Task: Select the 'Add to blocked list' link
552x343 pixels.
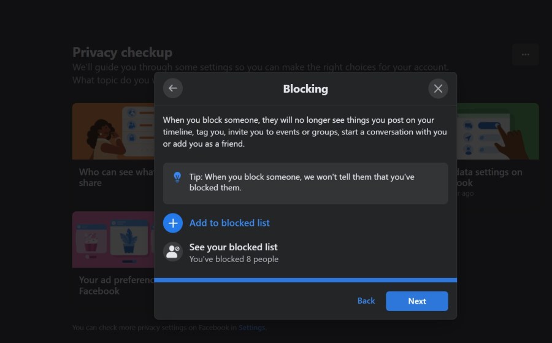Action: 229,223
